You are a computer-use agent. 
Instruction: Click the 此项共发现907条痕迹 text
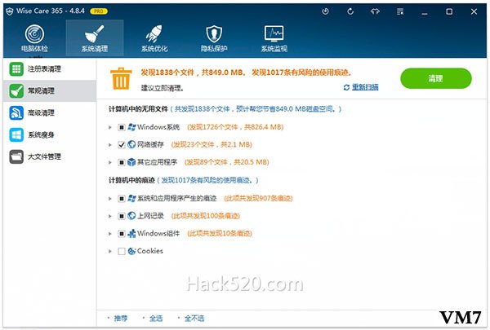click(x=258, y=198)
